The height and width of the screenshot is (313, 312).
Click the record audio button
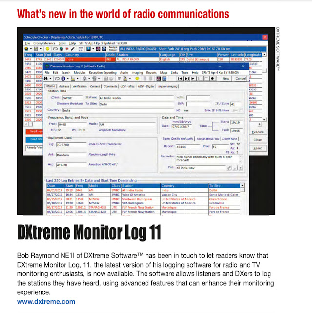point(212,79)
